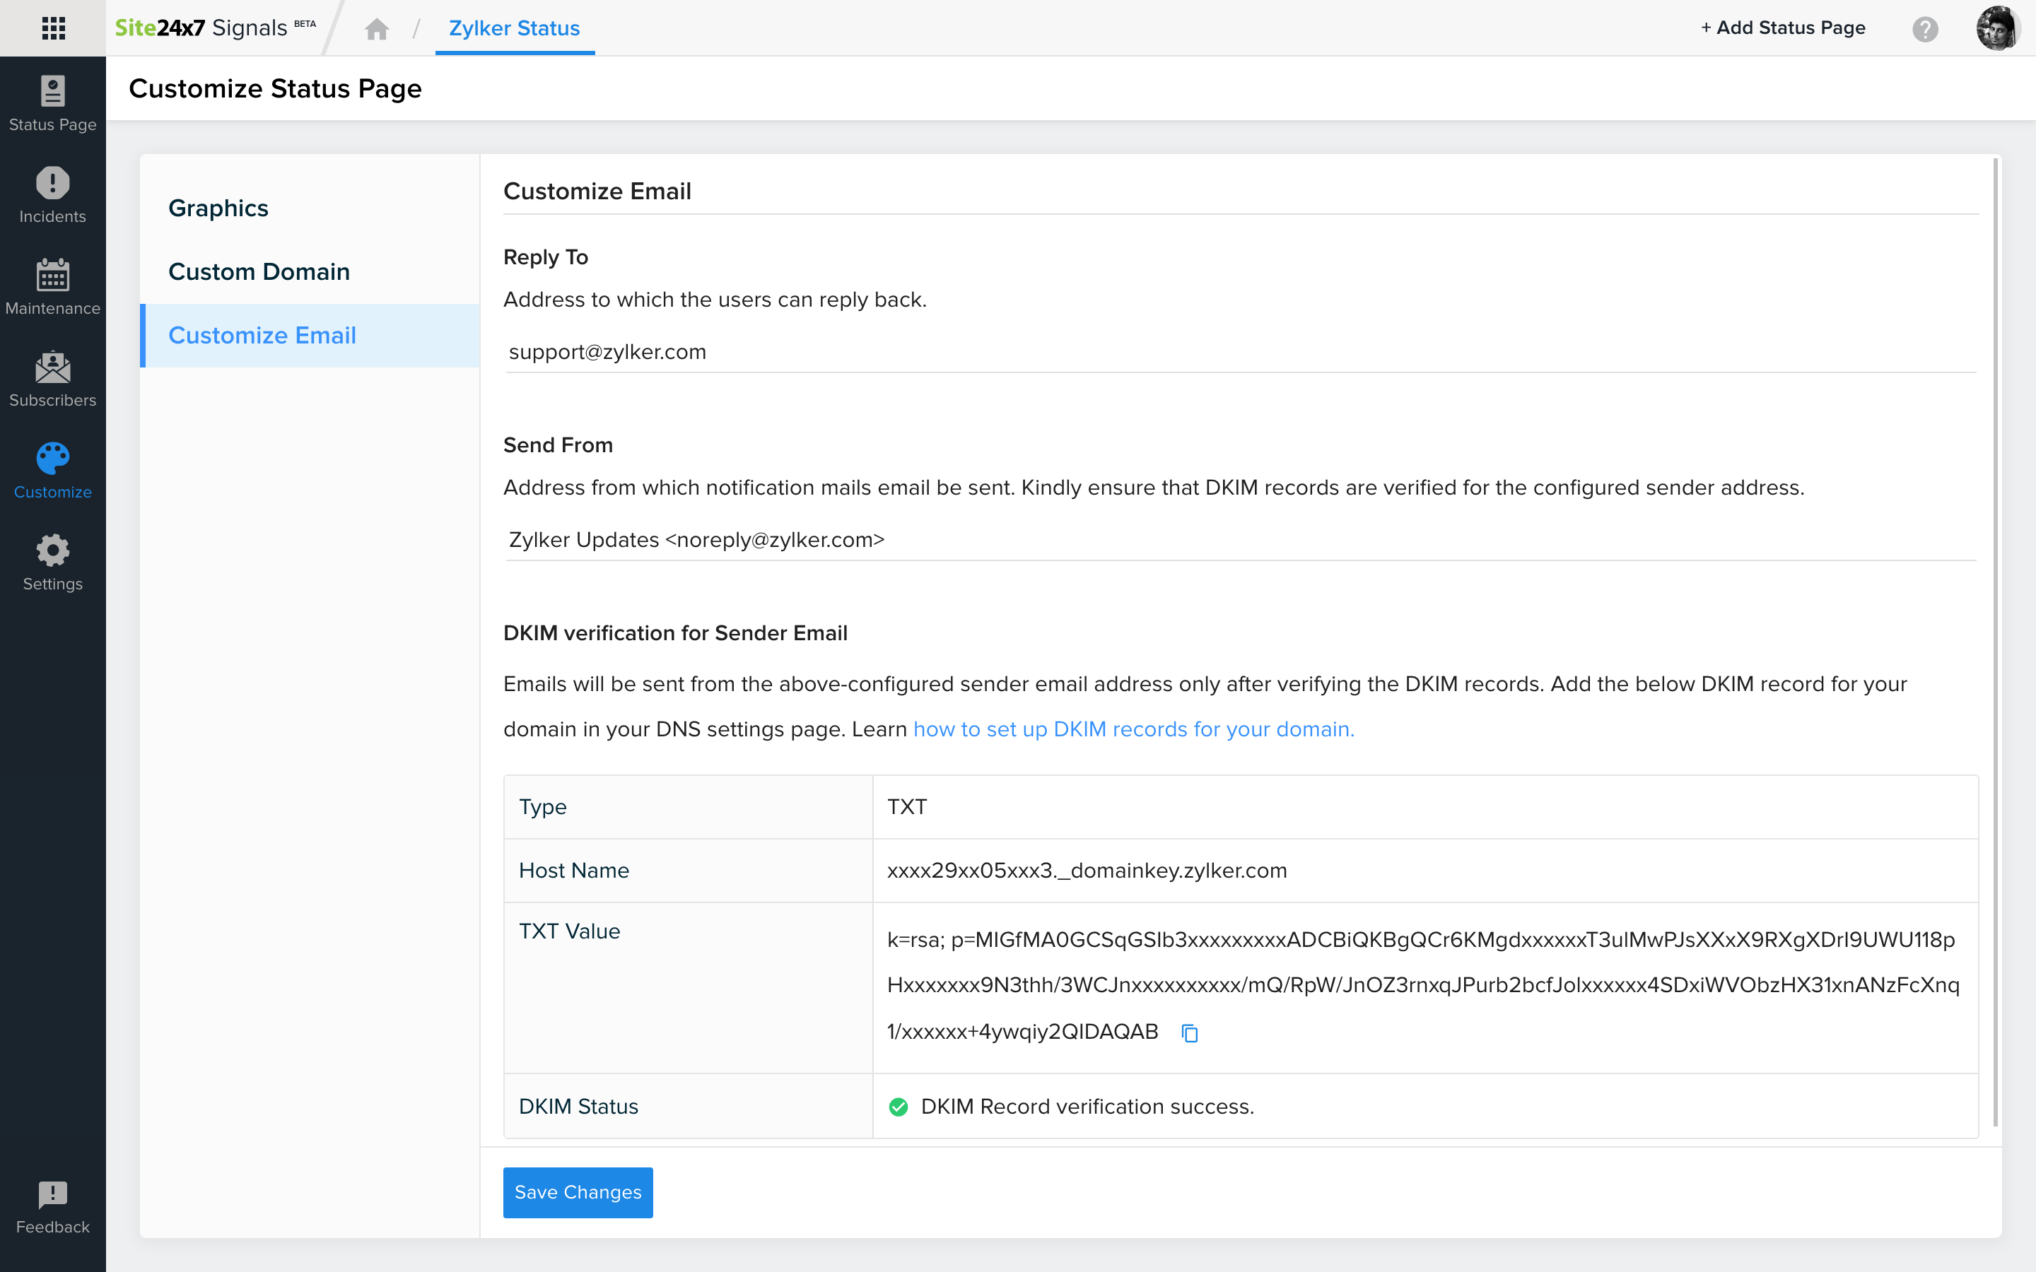
Task: Open Incidents section in sidebar
Action: tap(52, 195)
